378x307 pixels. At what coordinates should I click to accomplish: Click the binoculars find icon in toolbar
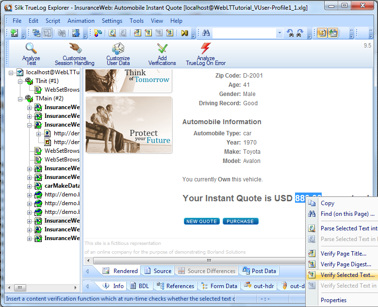click(206, 33)
